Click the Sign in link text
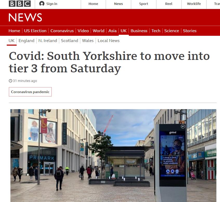The image size is (220, 202). pyautogui.click(x=52, y=4)
